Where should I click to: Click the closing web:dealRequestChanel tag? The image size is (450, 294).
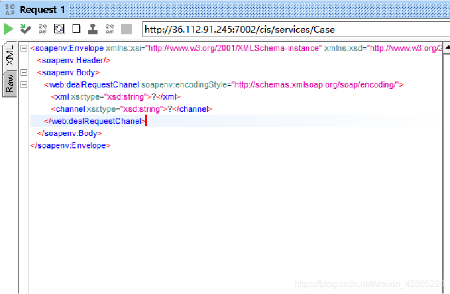click(x=95, y=121)
